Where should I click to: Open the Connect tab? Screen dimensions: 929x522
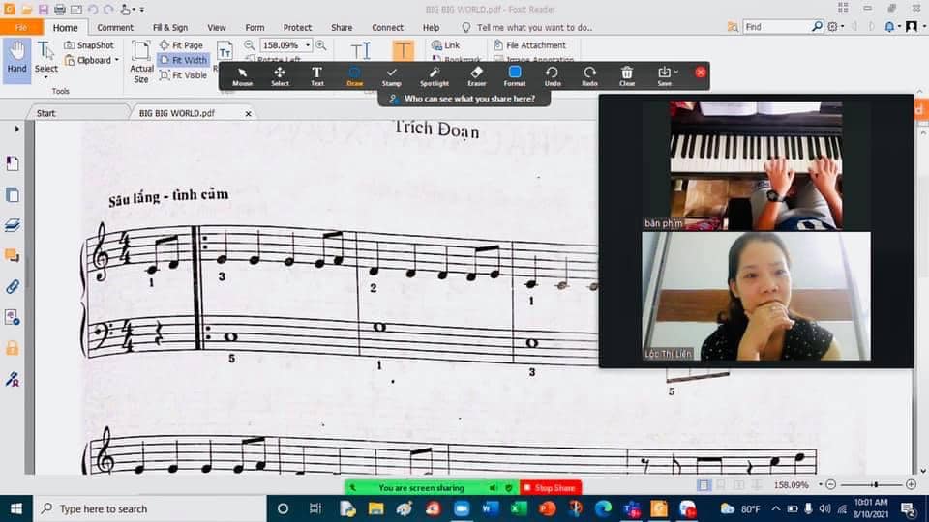[x=387, y=27]
